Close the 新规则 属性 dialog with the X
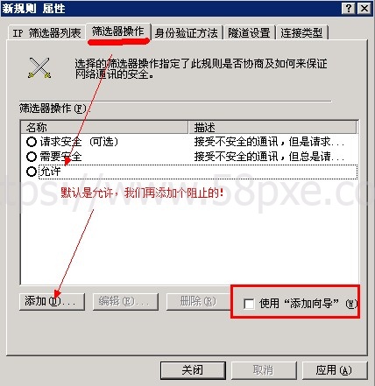Viewport: 375px width, 386px height. point(364,8)
